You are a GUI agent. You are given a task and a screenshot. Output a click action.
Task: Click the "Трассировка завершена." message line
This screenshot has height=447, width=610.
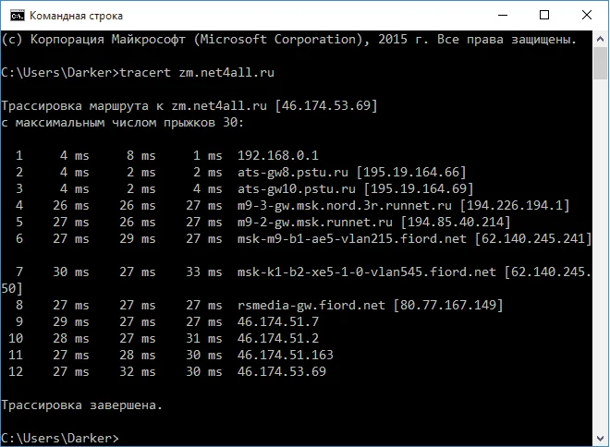pos(82,404)
